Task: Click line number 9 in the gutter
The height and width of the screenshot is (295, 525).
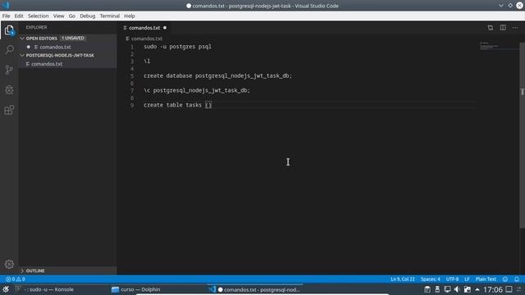Action: (132, 106)
